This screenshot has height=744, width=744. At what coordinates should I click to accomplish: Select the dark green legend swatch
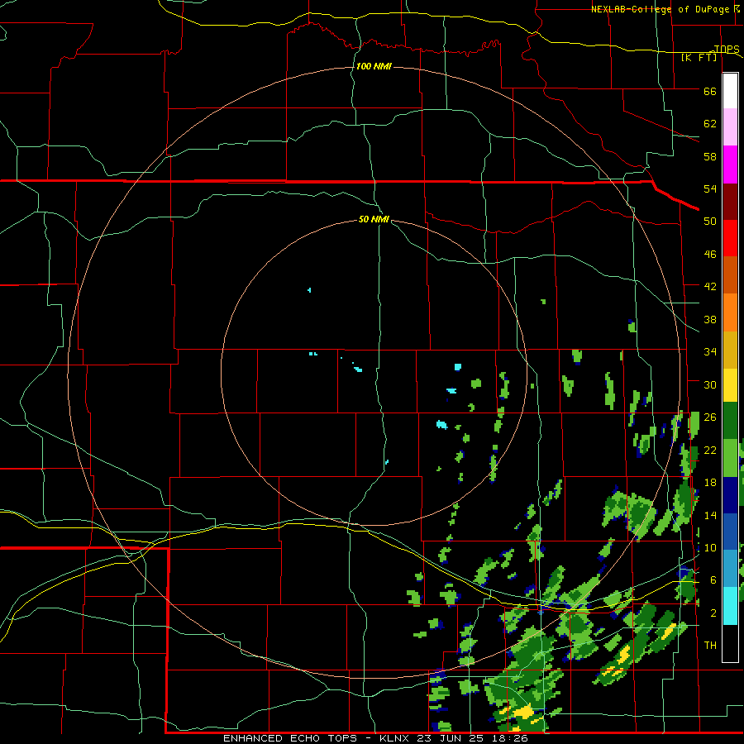tap(730, 421)
